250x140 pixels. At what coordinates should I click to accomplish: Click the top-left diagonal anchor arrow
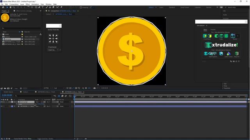pos(50,35)
